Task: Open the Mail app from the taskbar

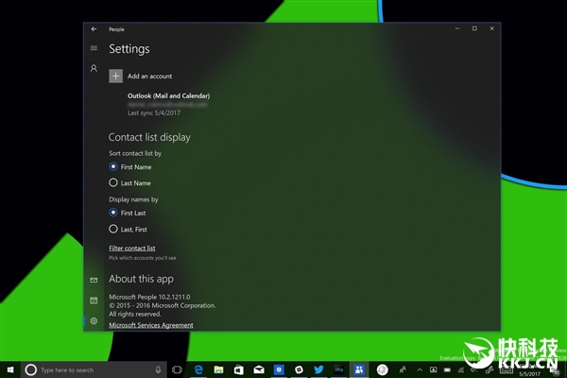Action: 259,369
